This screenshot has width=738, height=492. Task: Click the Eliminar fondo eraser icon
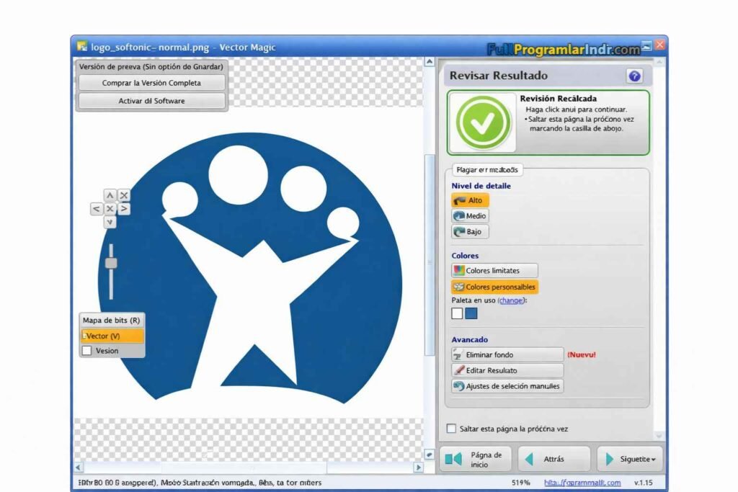(x=459, y=354)
